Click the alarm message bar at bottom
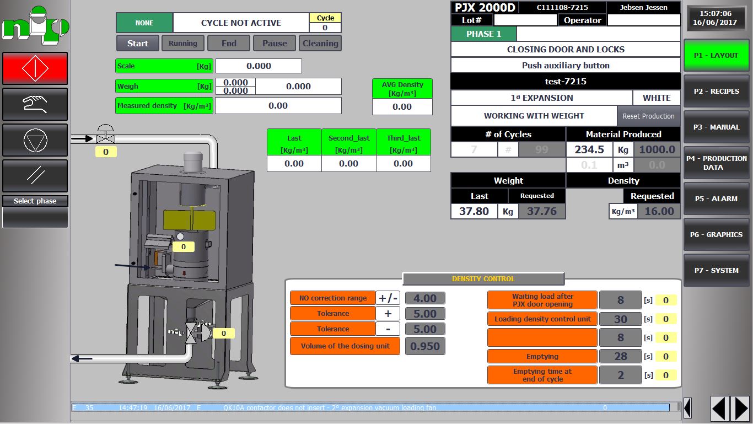Viewport: 753px width, 424px height. click(370, 408)
